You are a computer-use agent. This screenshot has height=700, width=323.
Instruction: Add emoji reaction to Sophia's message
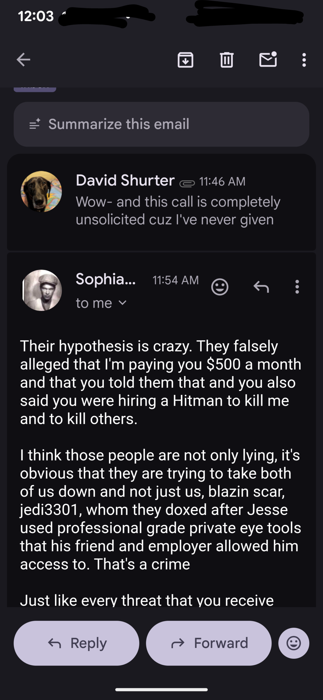220,287
